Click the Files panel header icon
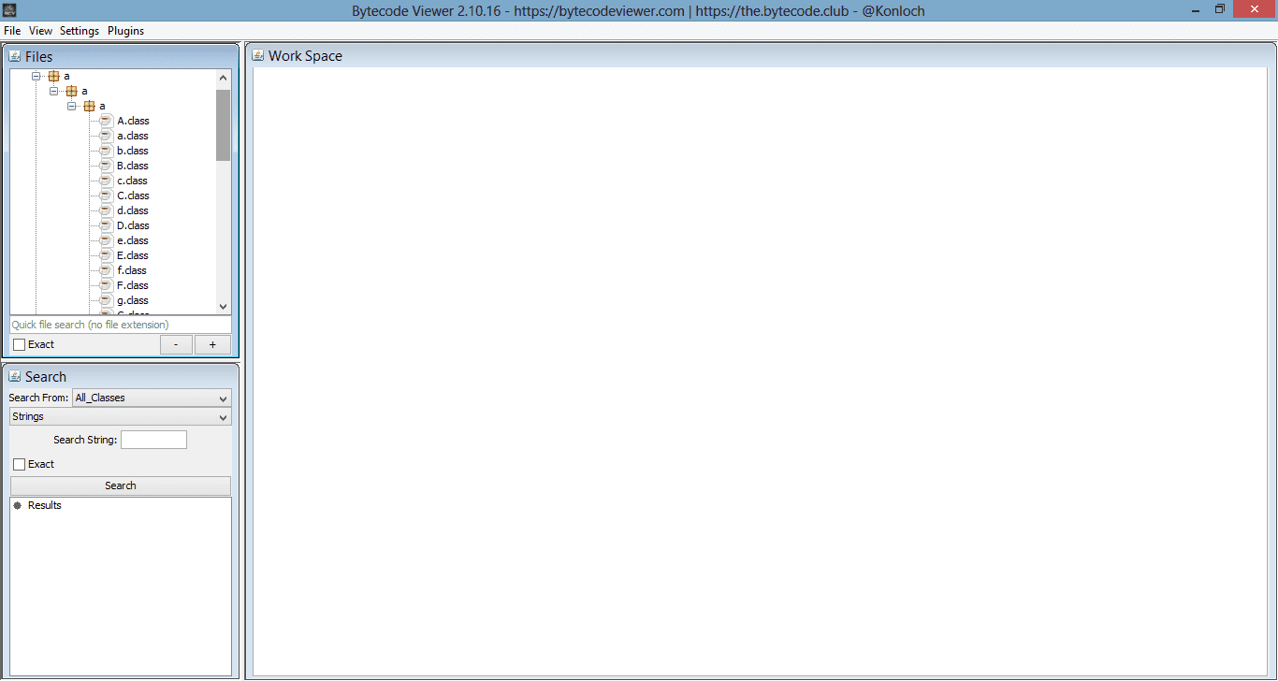1278x681 pixels. coord(15,56)
